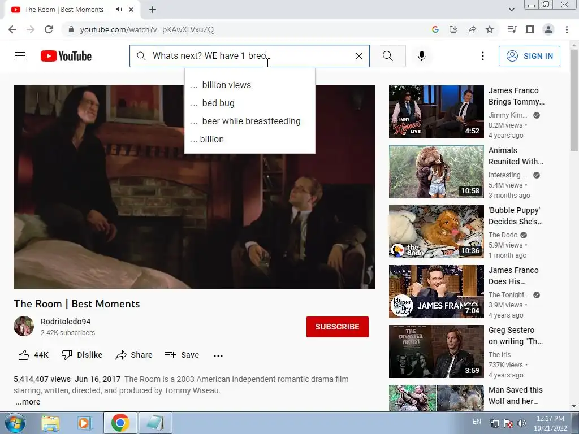579x434 pixels.
Task: Open The Disaster Artist thumbnail, 3:59
Action: 436,351
